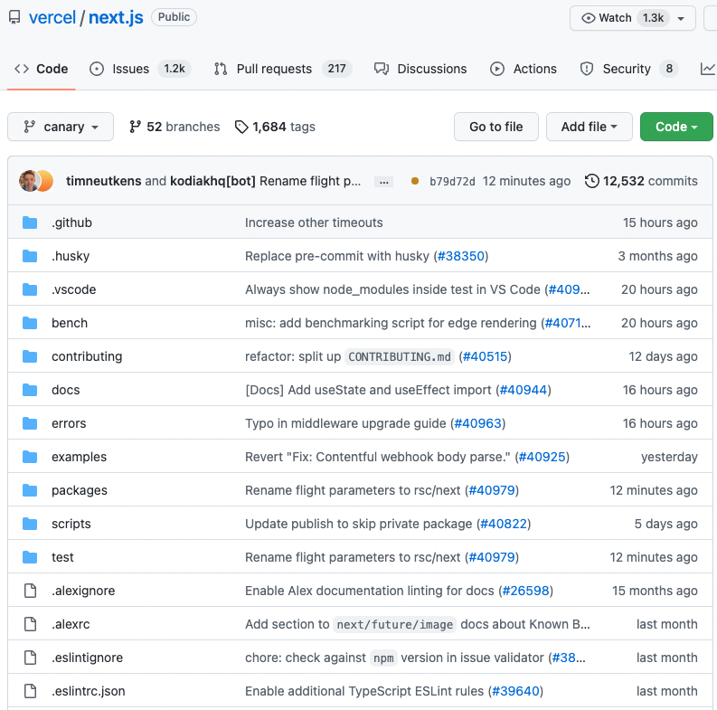This screenshot has width=717, height=710.
Task: Click the branch icon next to 52 branches
Action: point(135,127)
